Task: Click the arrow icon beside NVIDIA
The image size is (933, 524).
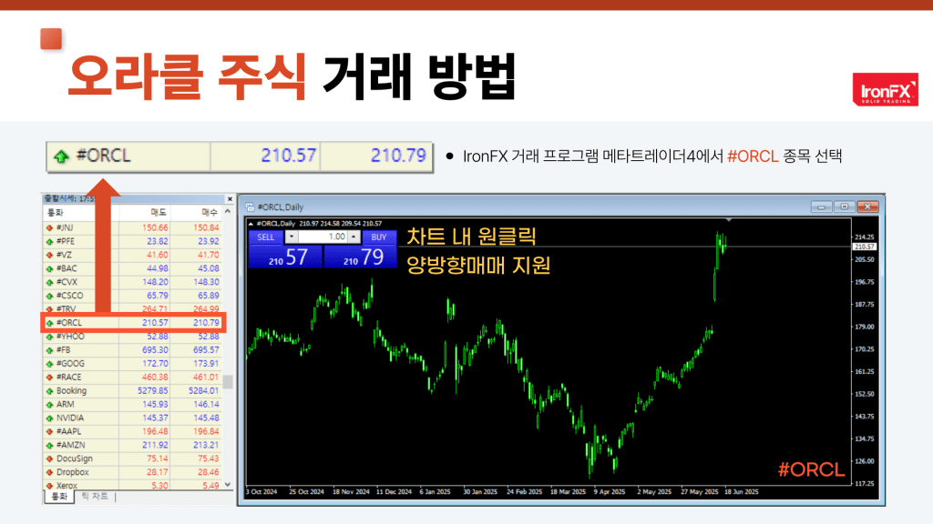Action: click(x=50, y=418)
